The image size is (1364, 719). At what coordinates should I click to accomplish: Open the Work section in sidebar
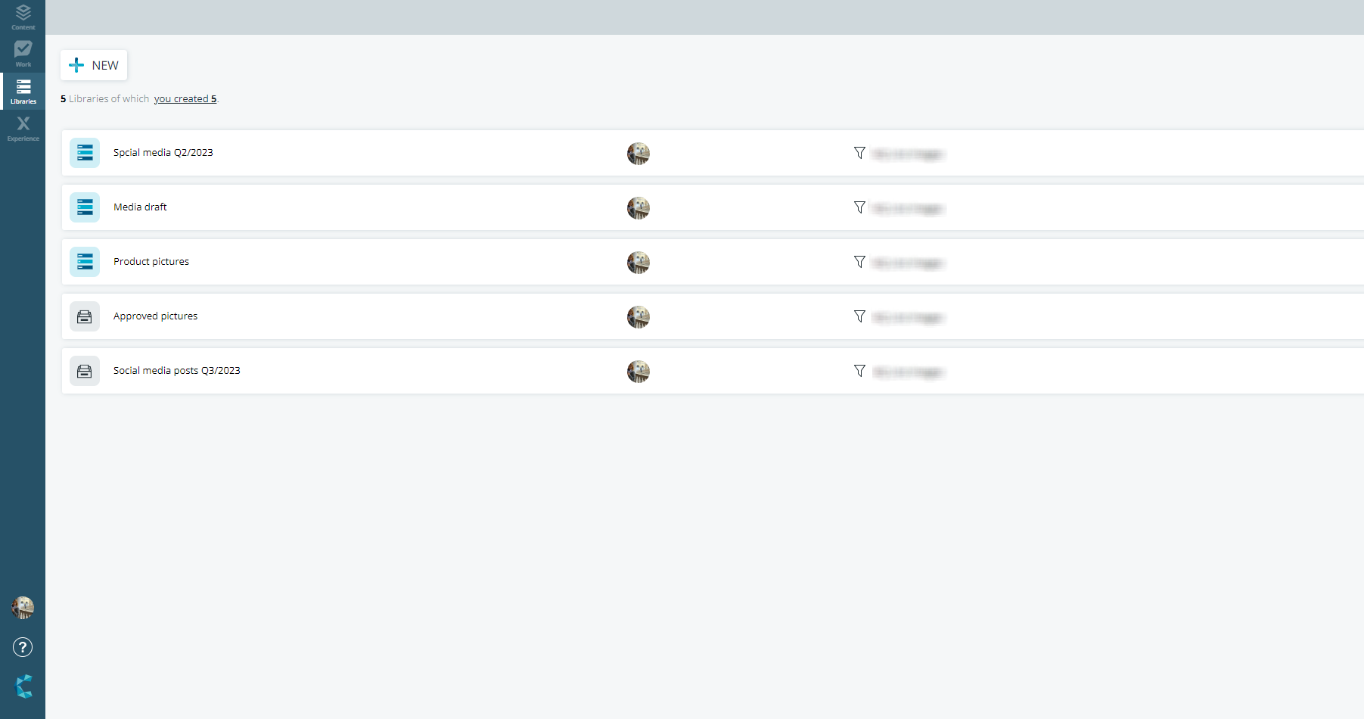(23, 54)
